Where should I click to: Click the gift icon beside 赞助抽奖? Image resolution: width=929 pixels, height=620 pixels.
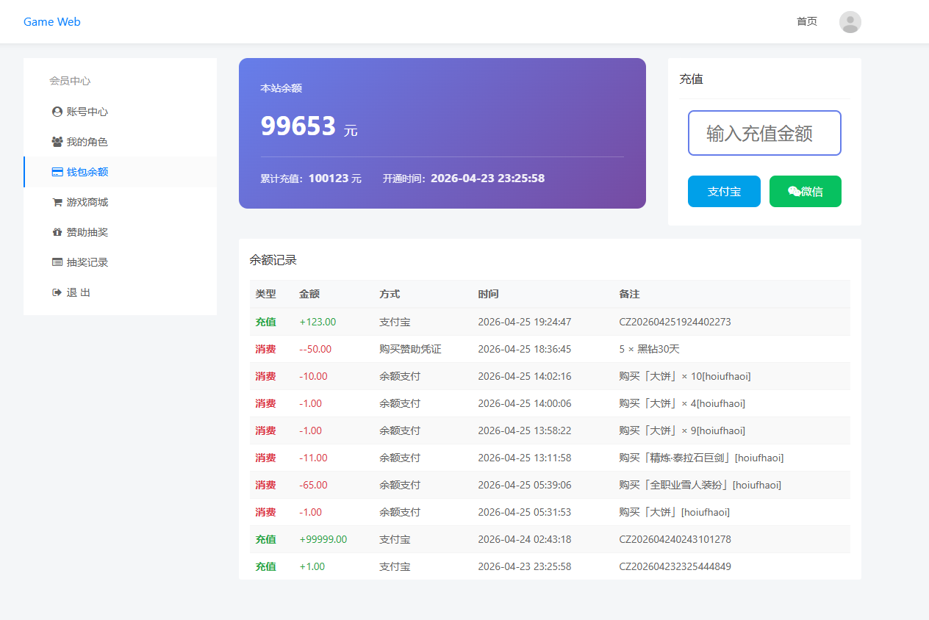(x=57, y=232)
